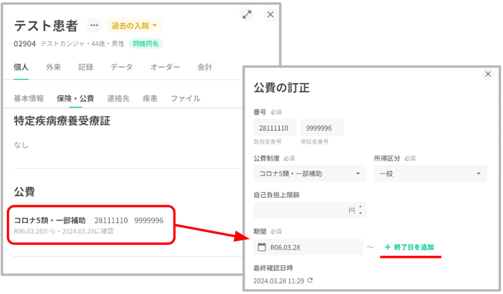Screen dimensions: 503x294
Task: Open the 保険・公費 sub-tab
Action: [x=75, y=99]
